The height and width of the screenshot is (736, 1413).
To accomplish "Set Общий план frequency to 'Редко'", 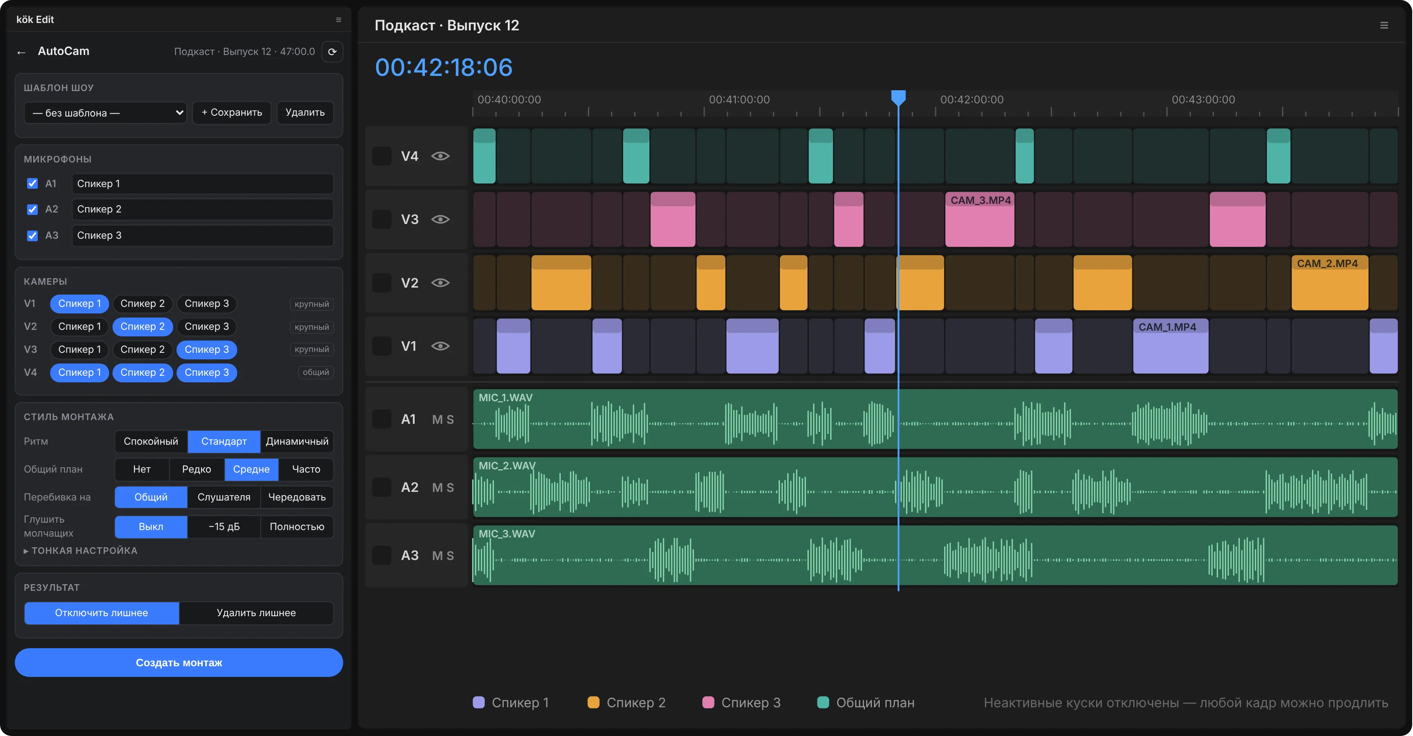I will point(196,469).
